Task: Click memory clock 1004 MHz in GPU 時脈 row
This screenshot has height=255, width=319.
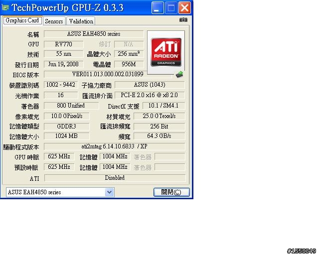Action: 115,156
